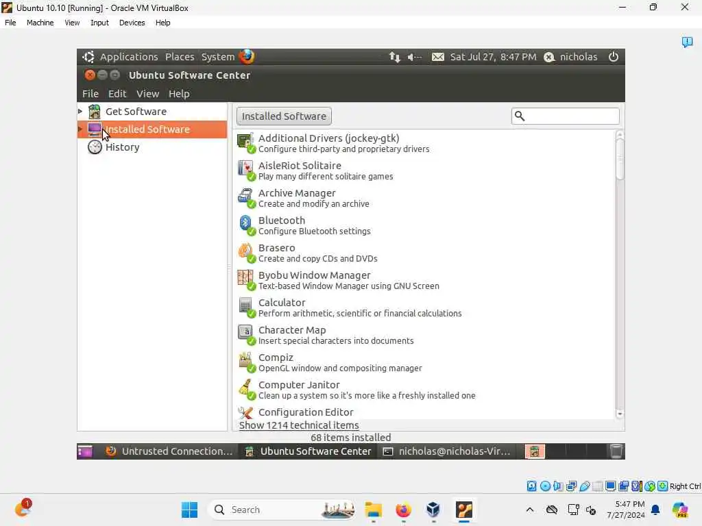Click the Byobu Window Manager icon
Viewport: 702px width, 526px height.
click(x=246, y=280)
